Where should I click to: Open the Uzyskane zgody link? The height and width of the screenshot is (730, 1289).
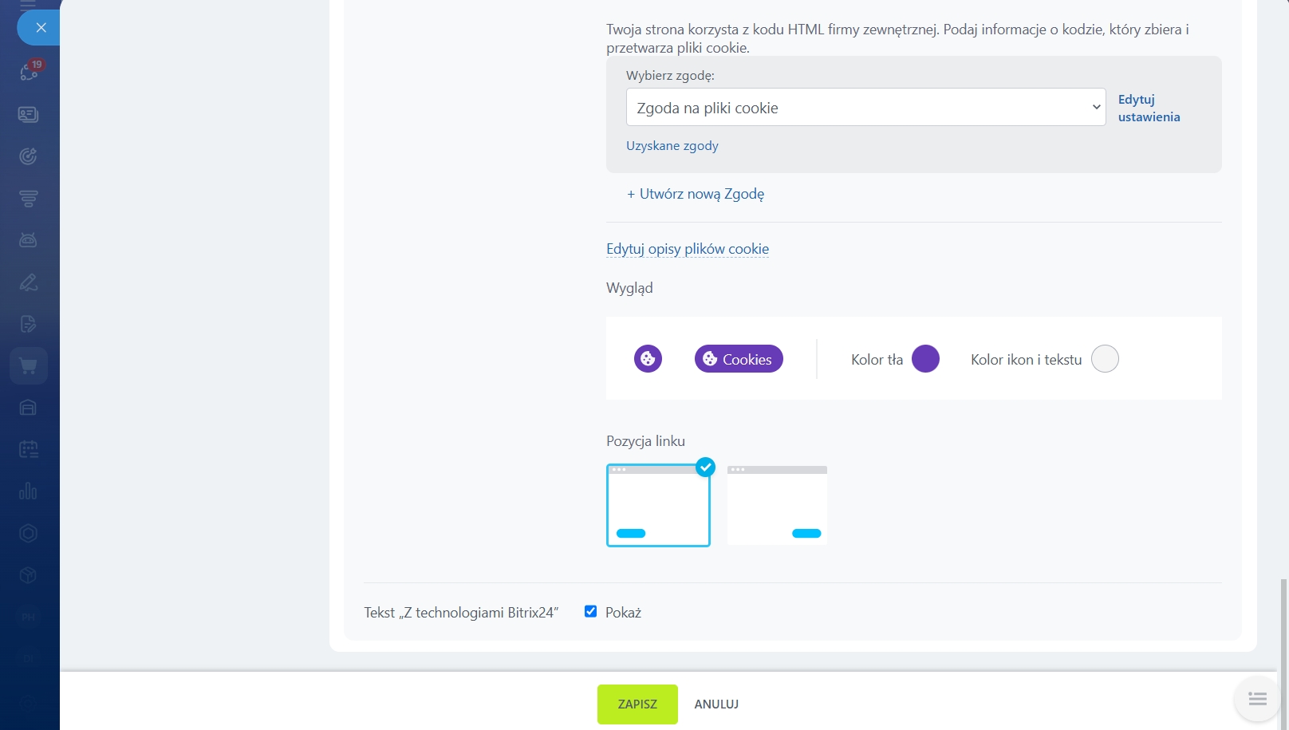coord(672,146)
